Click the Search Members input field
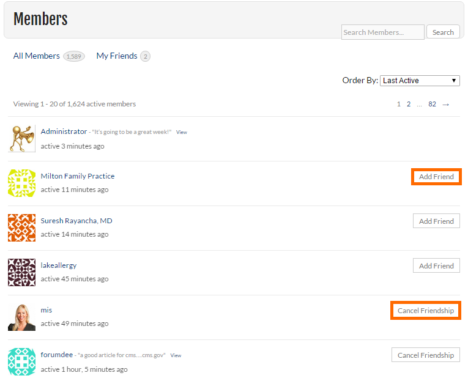Image resolution: width=468 pixels, height=381 pixels. click(382, 32)
